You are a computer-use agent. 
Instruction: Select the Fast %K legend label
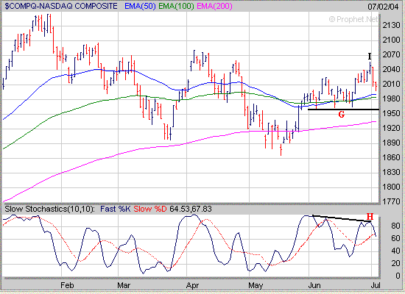point(115,209)
